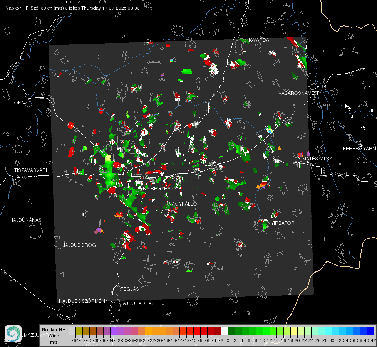377x347 pixels.
Task: Click the road number 41 label
Action: pos(293,113)
